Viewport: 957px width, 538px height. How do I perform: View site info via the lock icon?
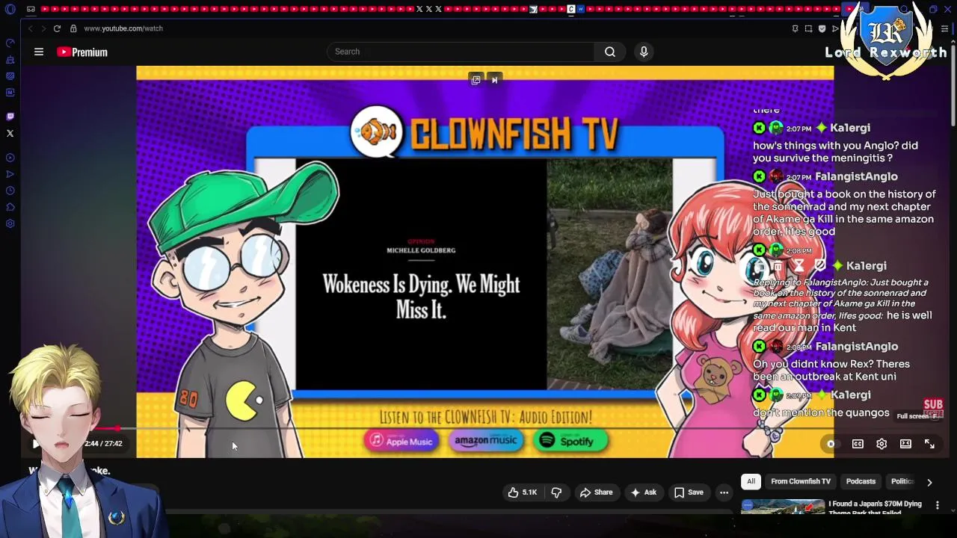[73, 28]
